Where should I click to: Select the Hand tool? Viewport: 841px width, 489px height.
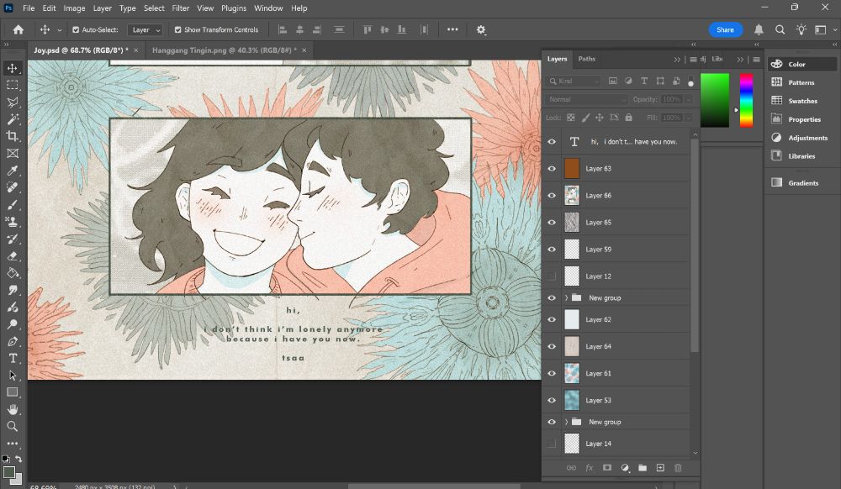13,409
